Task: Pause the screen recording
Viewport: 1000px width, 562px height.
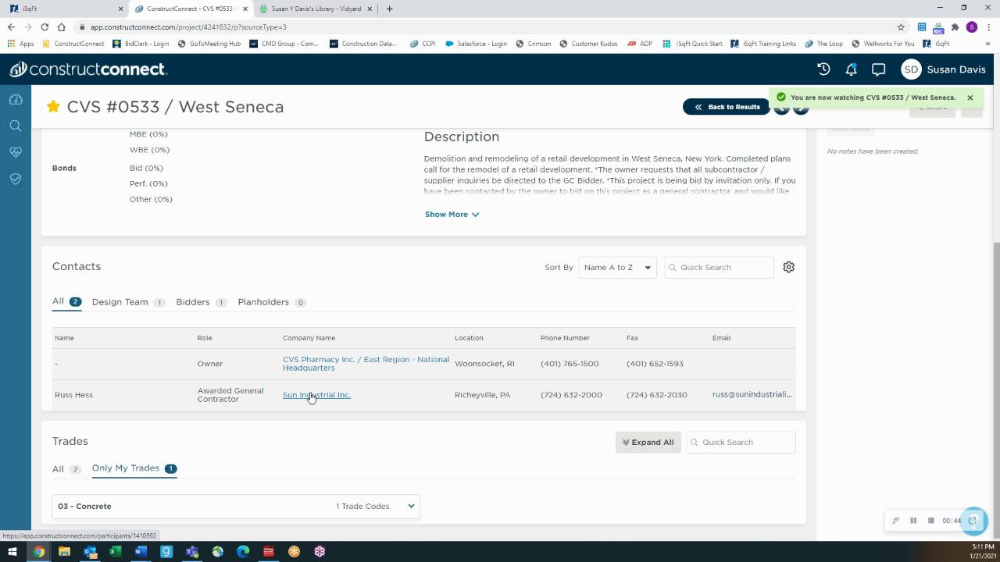Action: (912, 521)
